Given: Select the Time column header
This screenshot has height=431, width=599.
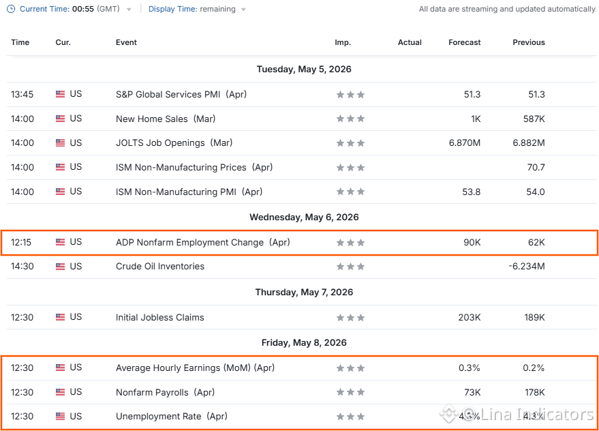Looking at the screenshot, I should pos(20,42).
